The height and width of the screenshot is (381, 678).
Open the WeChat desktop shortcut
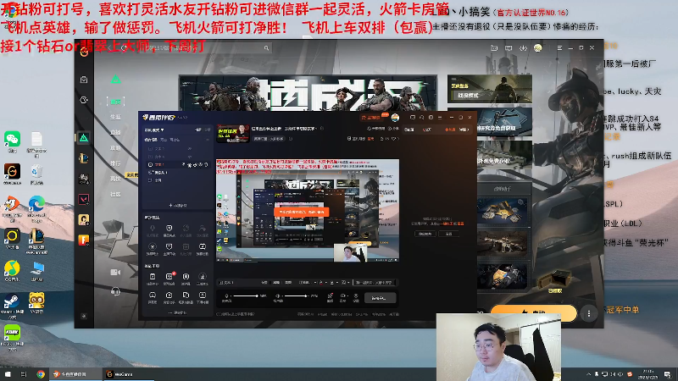click(12, 141)
